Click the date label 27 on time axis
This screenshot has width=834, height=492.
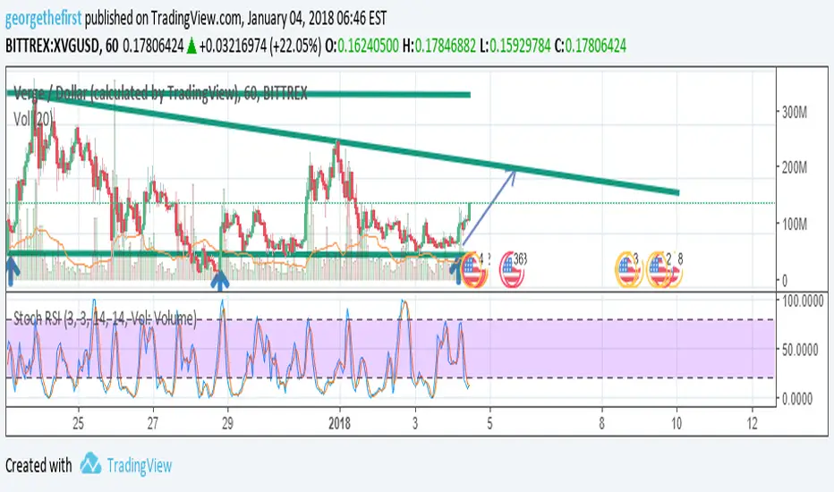[x=153, y=423]
